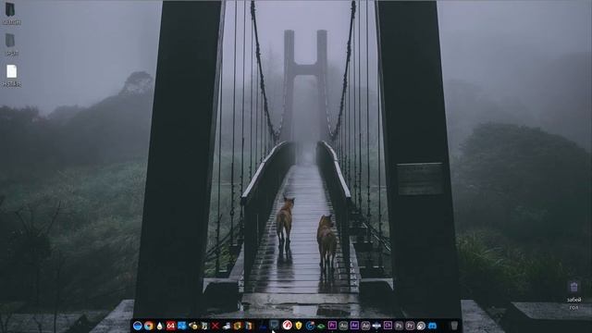This screenshot has width=592, height=333.
Task: Open the blue circular G dock icon
Action: click(311, 326)
